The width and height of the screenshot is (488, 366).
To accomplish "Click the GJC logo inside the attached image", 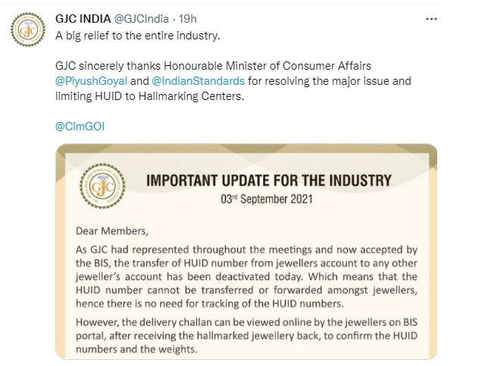I will point(102,186).
